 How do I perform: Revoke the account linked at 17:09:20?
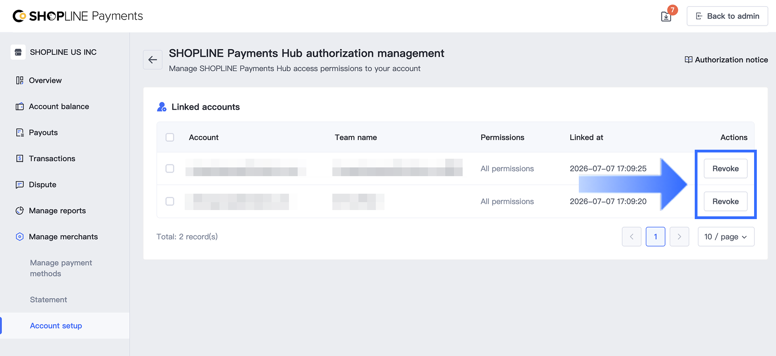(725, 201)
